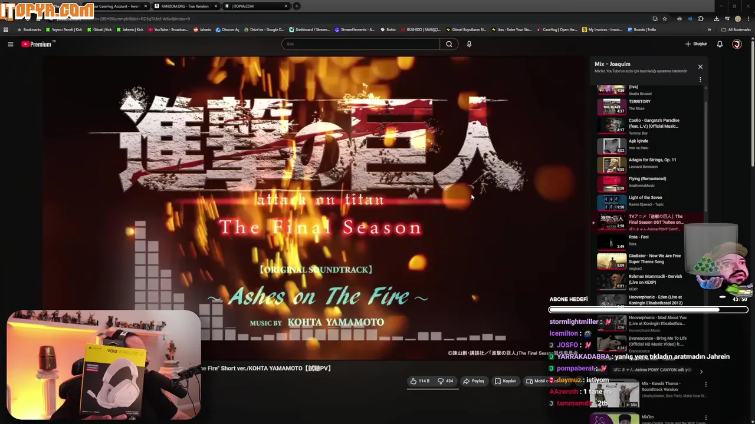The height and width of the screenshot is (424, 755).
Task: Open Yayıncı Paneli | Kick bookmark
Action: pyautogui.click(x=64, y=29)
